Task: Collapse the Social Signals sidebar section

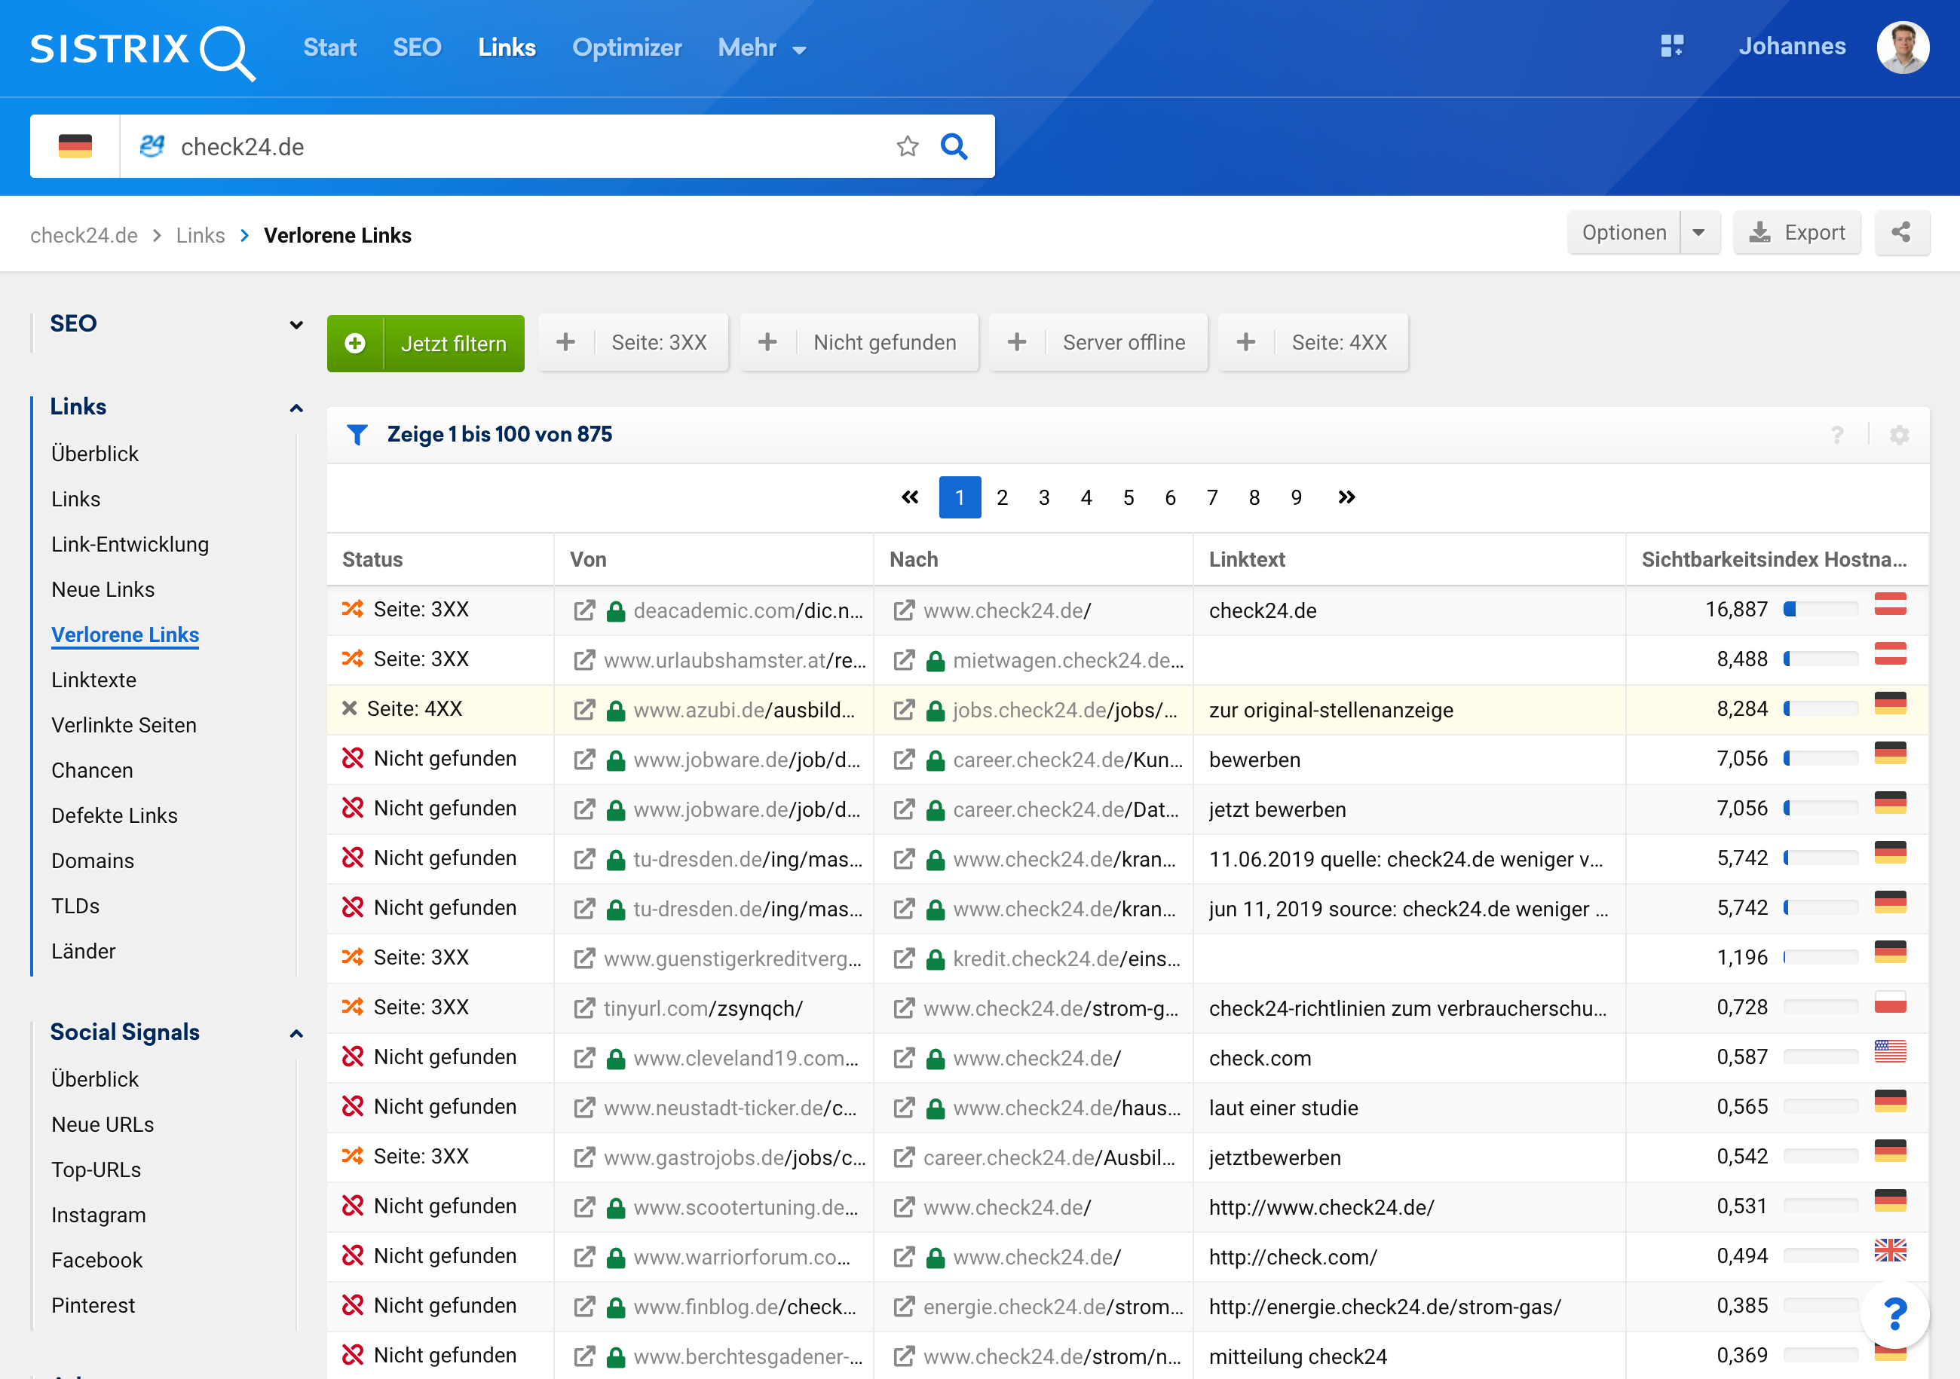Action: tap(296, 1033)
